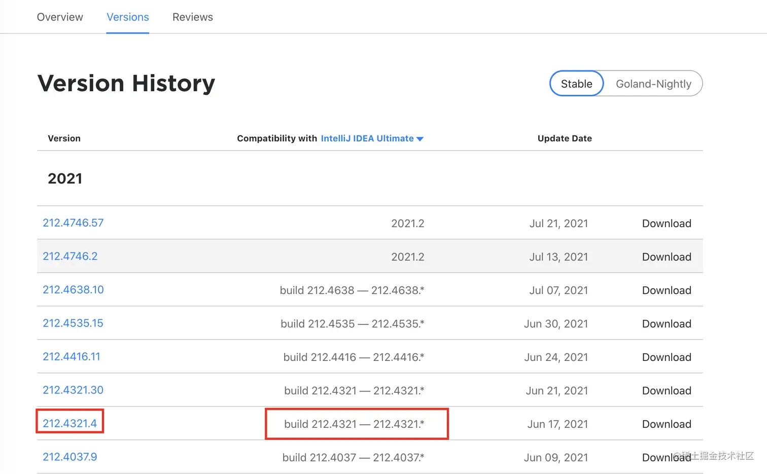Open the IntelliJ IDEA Ultimate compatibility selector
This screenshot has width=767, height=474.
pos(367,138)
